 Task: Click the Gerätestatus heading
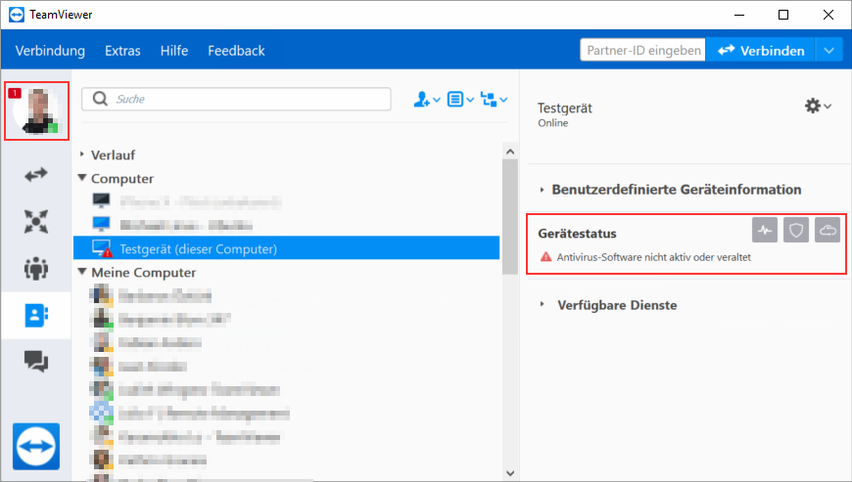point(577,234)
